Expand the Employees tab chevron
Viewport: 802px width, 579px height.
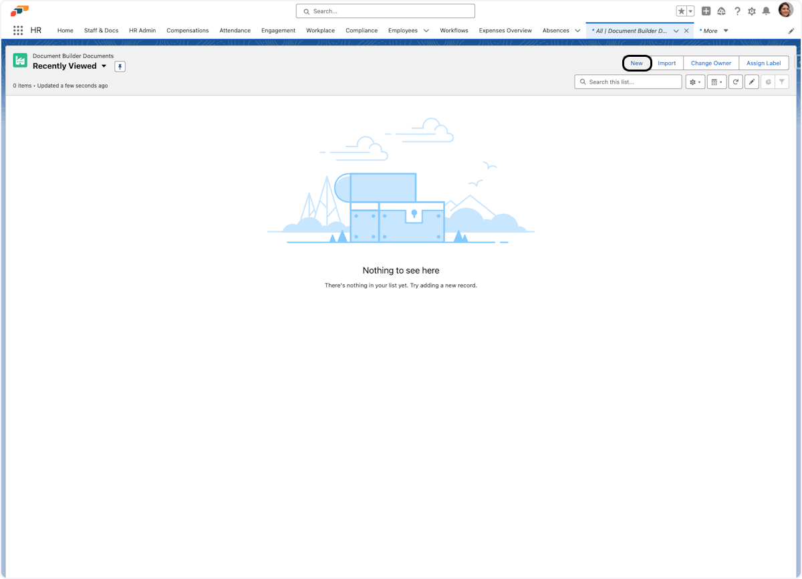tap(426, 30)
